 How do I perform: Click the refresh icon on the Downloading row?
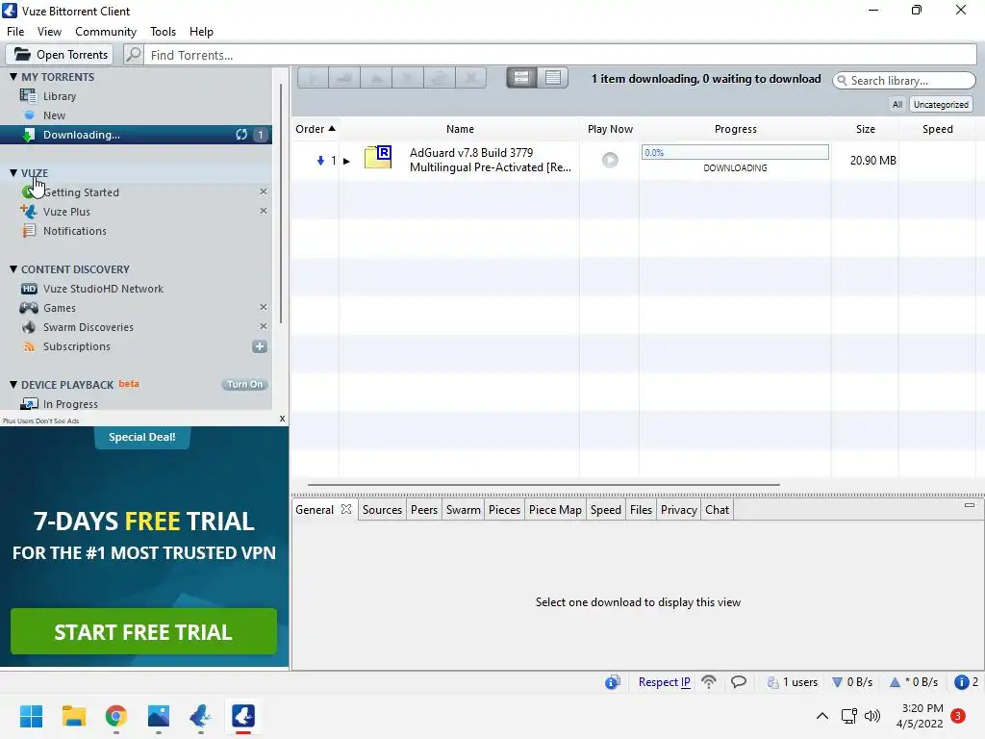(x=241, y=135)
